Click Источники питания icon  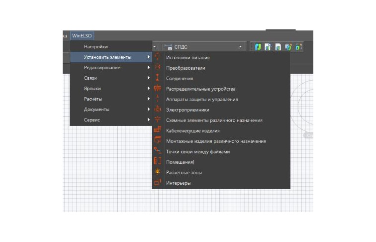click(x=157, y=57)
